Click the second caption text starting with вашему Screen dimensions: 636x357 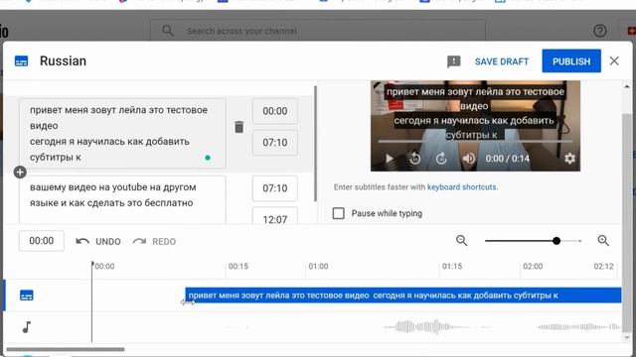(122, 199)
